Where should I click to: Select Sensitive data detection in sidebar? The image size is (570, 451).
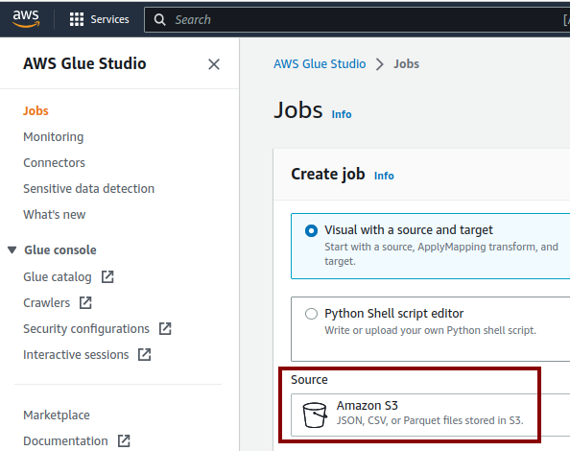pos(88,189)
